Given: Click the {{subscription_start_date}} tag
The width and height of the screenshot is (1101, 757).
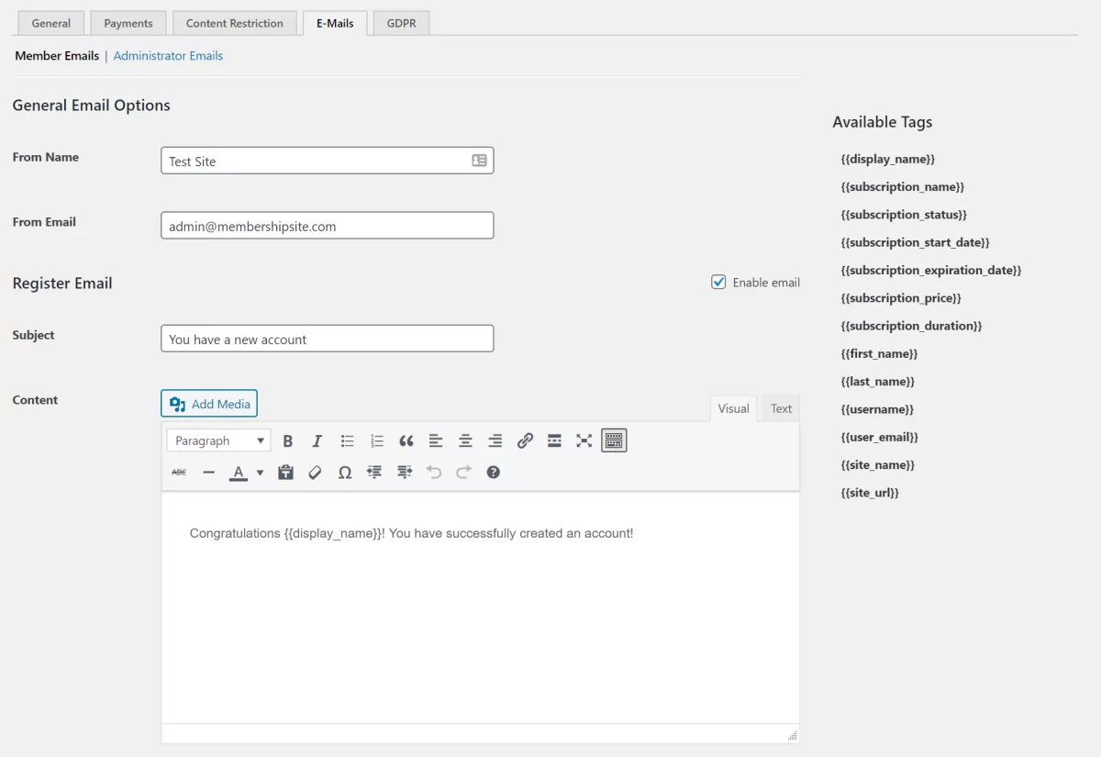Looking at the screenshot, I should click(x=916, y=242).
